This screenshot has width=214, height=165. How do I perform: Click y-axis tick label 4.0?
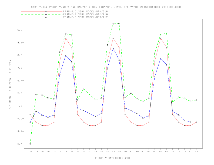(20, 119)
